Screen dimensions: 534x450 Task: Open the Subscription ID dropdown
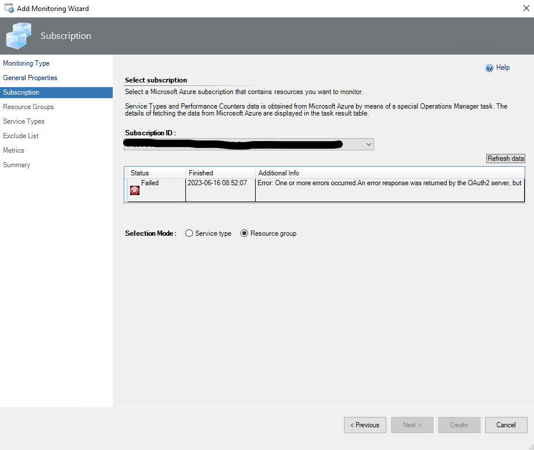[x=248, y=144]
